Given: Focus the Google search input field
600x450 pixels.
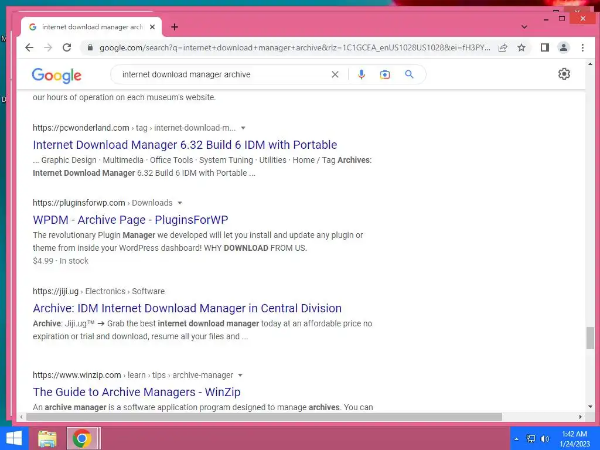Looking at the screenshot, I should (x=224, y=74).
